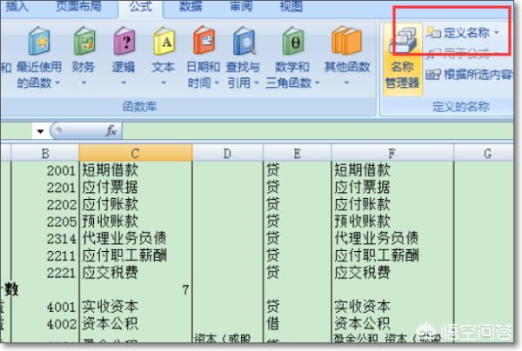Viewport: 522px width, 351px height.
Task: Open the Financial (财务) functions icon
Action: tap(84, 41)
